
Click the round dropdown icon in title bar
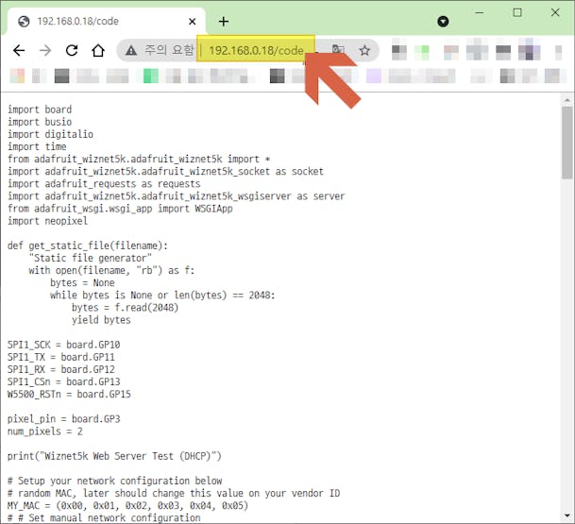443,22
